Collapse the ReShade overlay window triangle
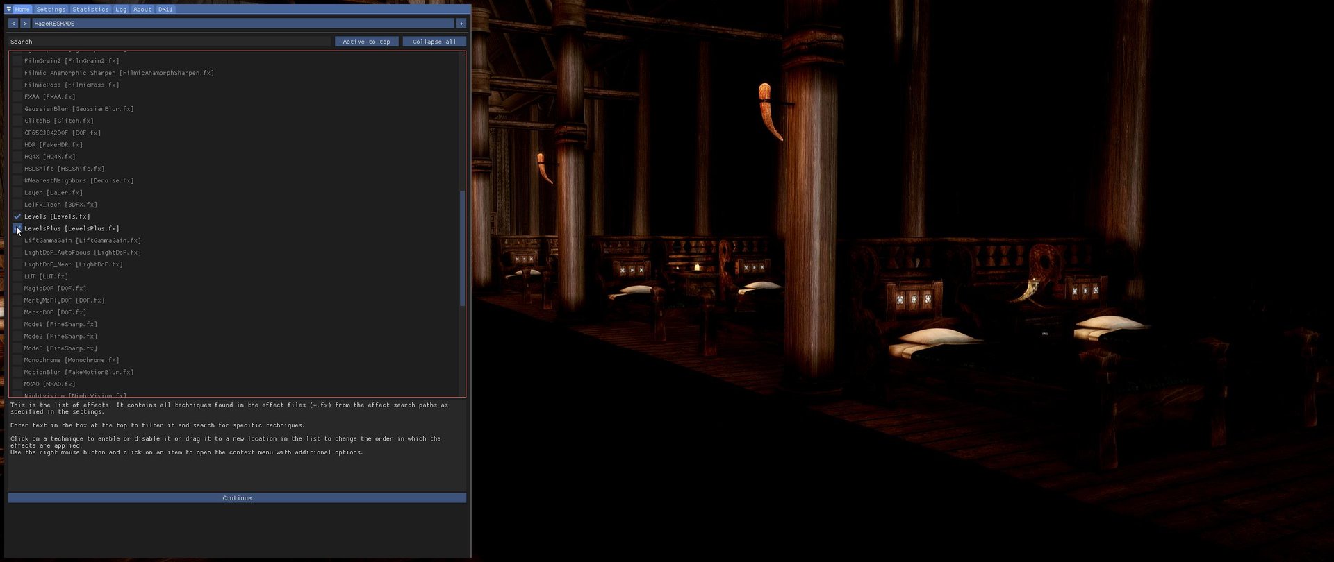1334x562 pixels. (x=8, y=10)
